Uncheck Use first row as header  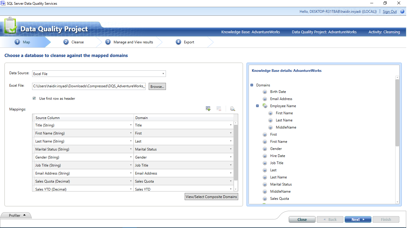pos(34,98)
